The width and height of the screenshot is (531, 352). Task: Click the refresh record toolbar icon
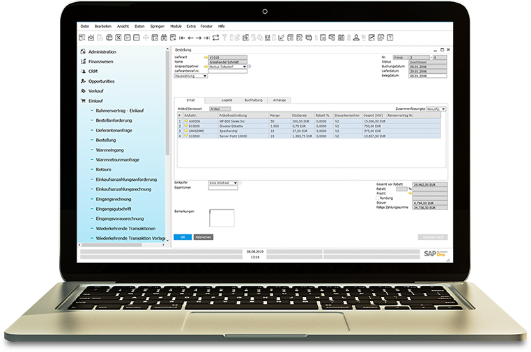click(x=216, y=38)
